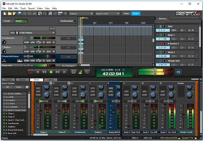Open automation for the Tambourine track

pos(39,42)
